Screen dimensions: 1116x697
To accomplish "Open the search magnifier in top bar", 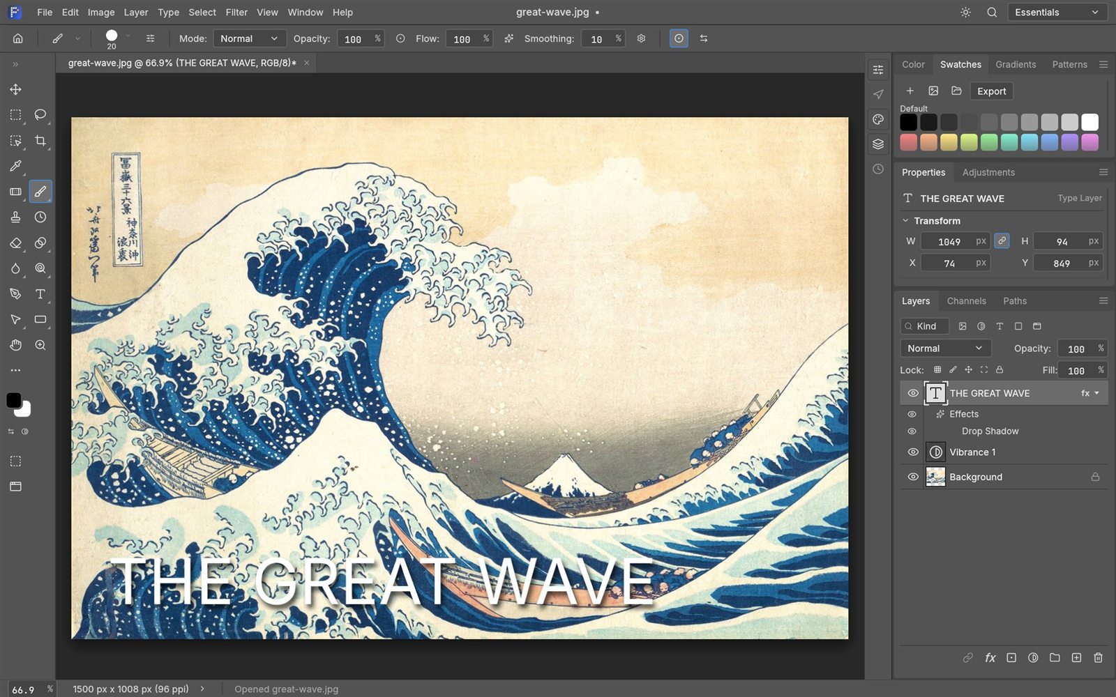I will click(992, 13).
